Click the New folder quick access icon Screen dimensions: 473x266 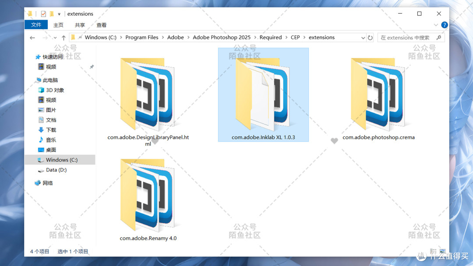pyautogui.click(x=52, y=14)
